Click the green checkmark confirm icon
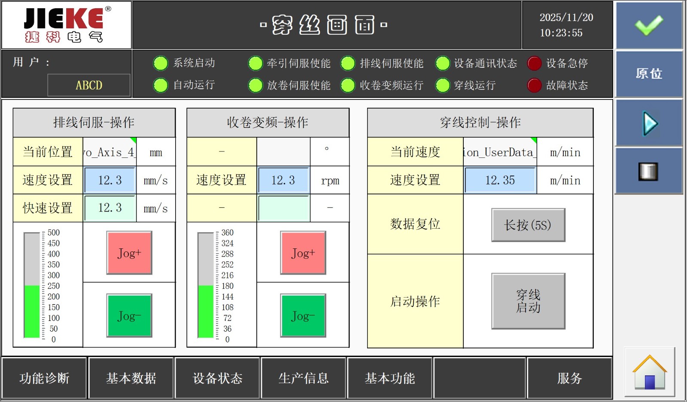 pos(649,25)
